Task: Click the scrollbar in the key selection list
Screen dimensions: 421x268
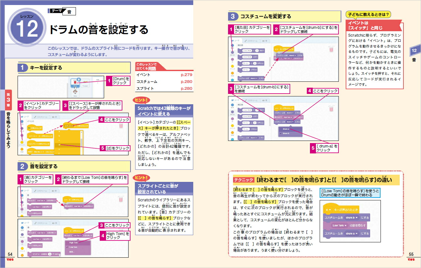Action: 81,140
